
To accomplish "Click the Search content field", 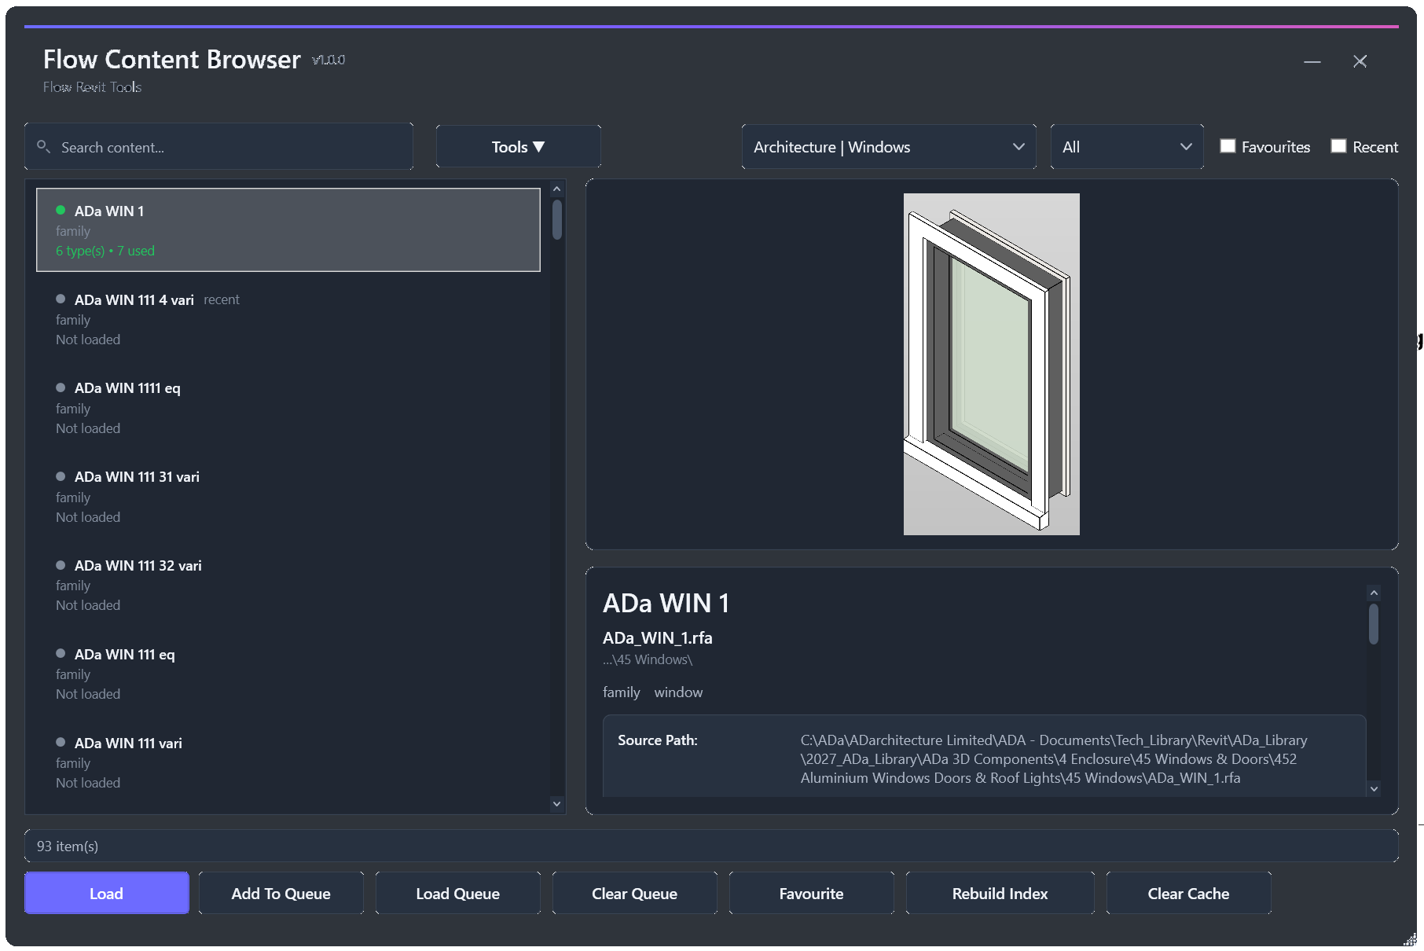I will [218, 147].
